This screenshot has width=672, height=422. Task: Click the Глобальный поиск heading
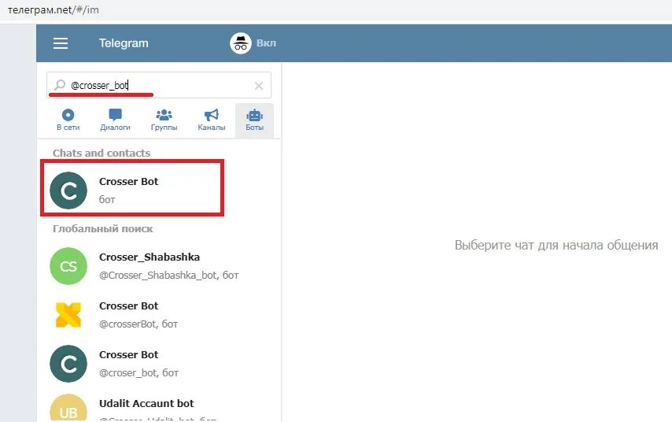click(x=103, y=229)
